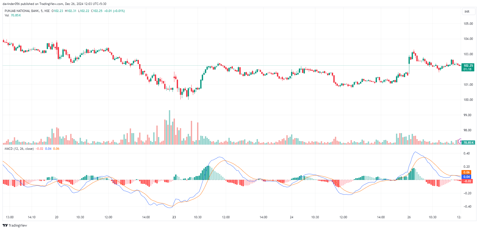The image size is (479, 230).
Task: Click the date 26 time axis label
Action: coord(409,217)
